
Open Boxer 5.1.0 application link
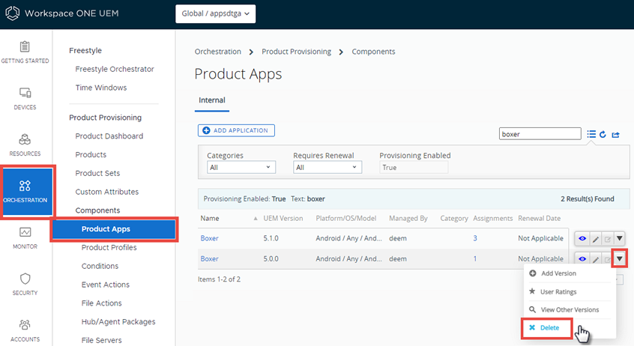[209, 238]
